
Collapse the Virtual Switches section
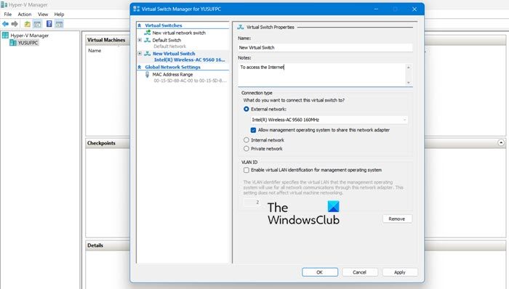pyautogui.click(x=140, y=25)
